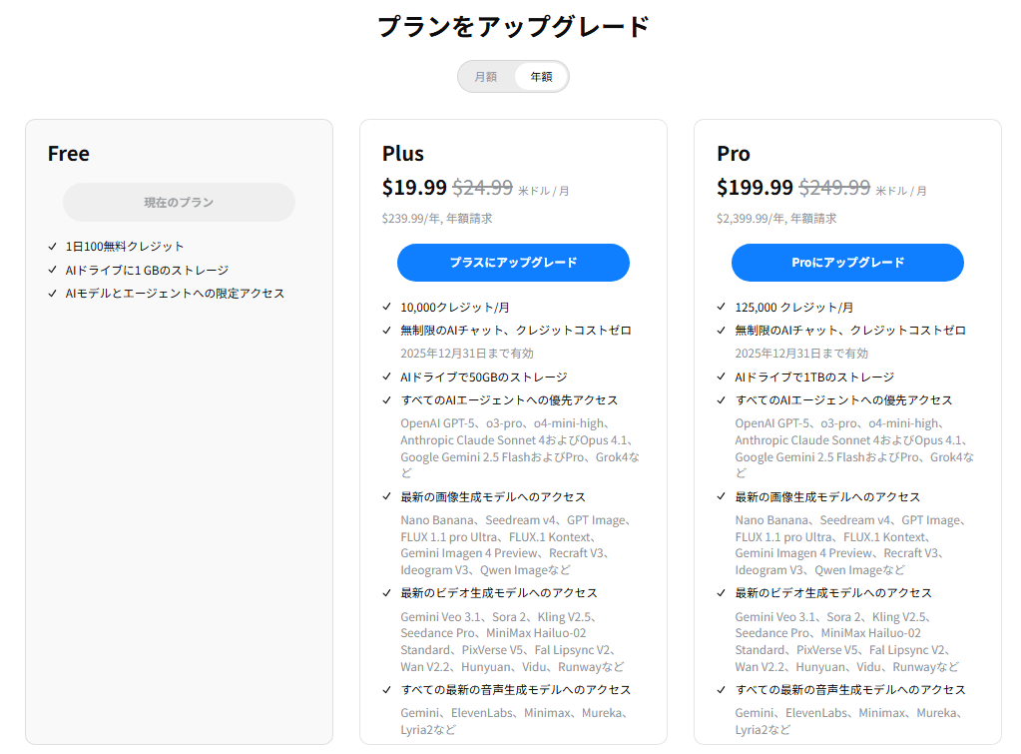Image resolution: width=1021 pixels, height=754 pixels.
Task: Click checkmark next to AIドライブで50GBのストレージ
Action: (387, 377)
